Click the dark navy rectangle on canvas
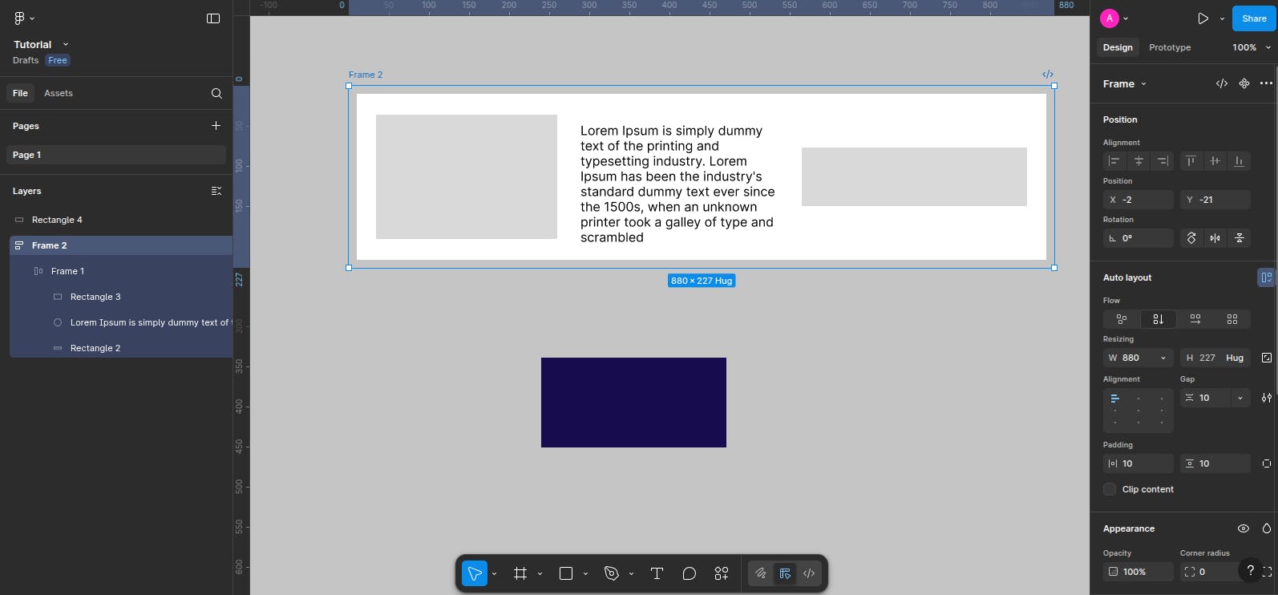Screen dimensions: 1278x595 click(633, 403)
